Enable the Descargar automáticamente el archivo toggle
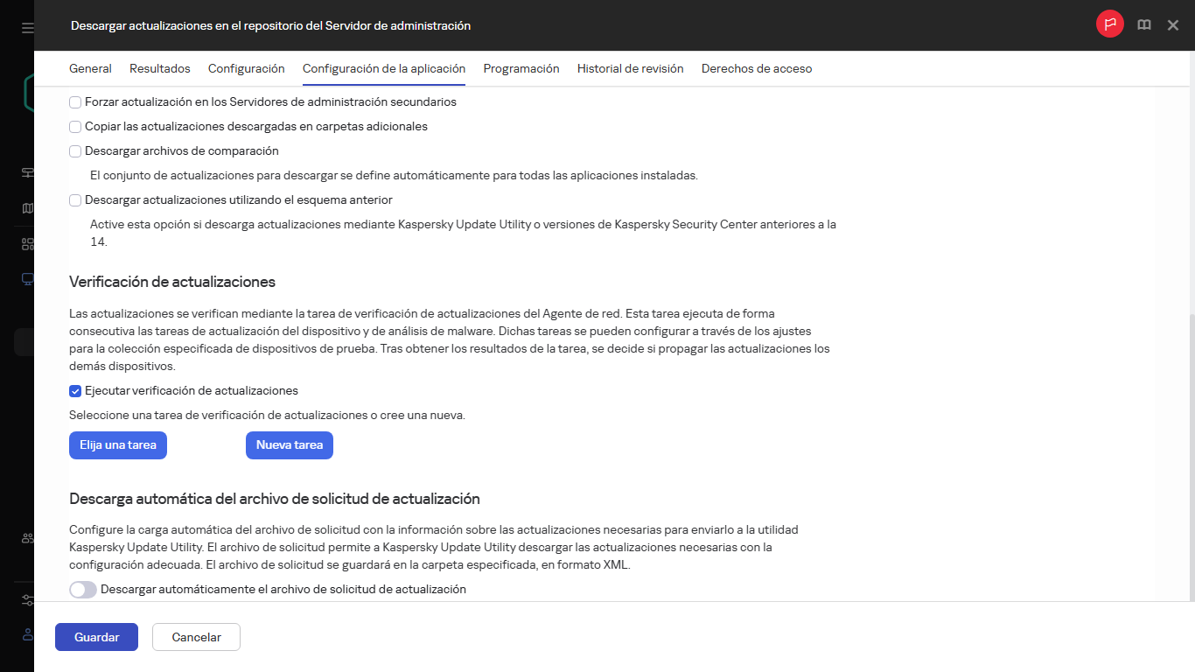The width and height of the screenshot is (1195, 672). click(x=82, y=589)
